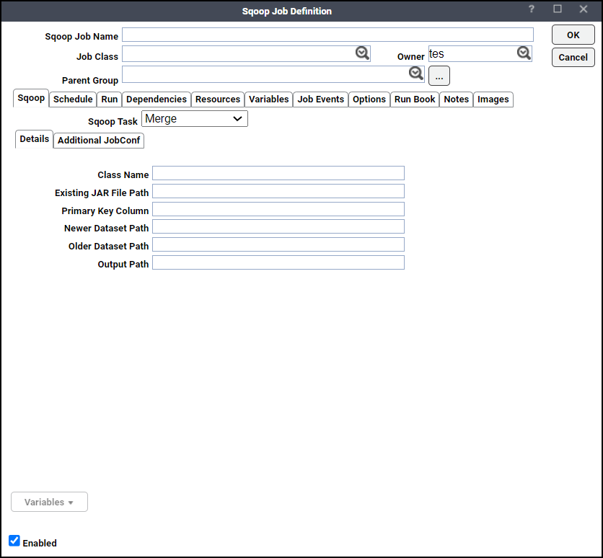Viewport: 603px width, 558px height.
Task: Click the Cancel button
Action: [x=573, y=57]
